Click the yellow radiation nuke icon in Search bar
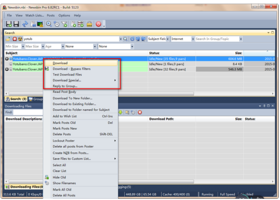 (x=20, y=39)
